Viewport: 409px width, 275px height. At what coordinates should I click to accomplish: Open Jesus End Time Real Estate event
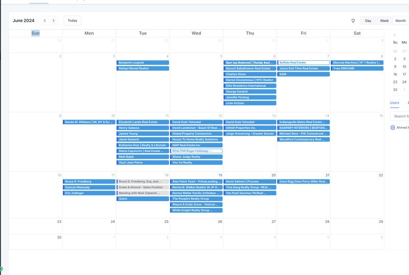point(303,68)
